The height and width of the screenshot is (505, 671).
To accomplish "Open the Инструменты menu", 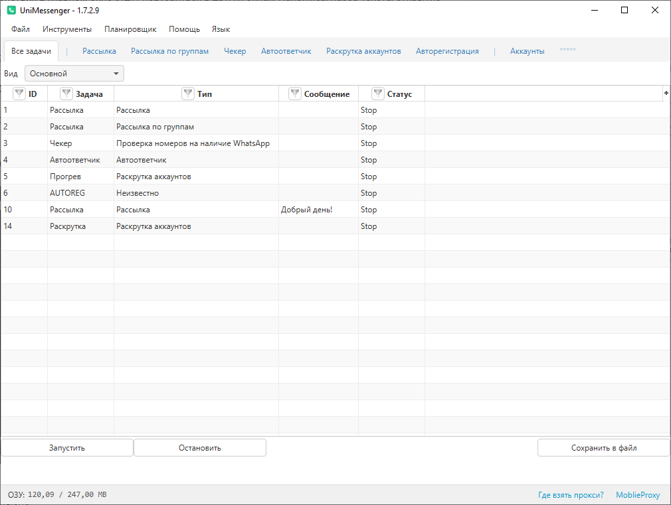I will [67, 29].
